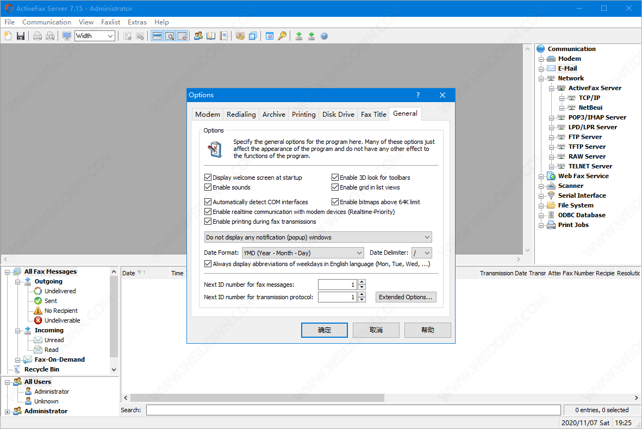This screenshot has width=642, height=429.
Task: Click the monitor display icon in toolbar
Action: tap(67, 36)
